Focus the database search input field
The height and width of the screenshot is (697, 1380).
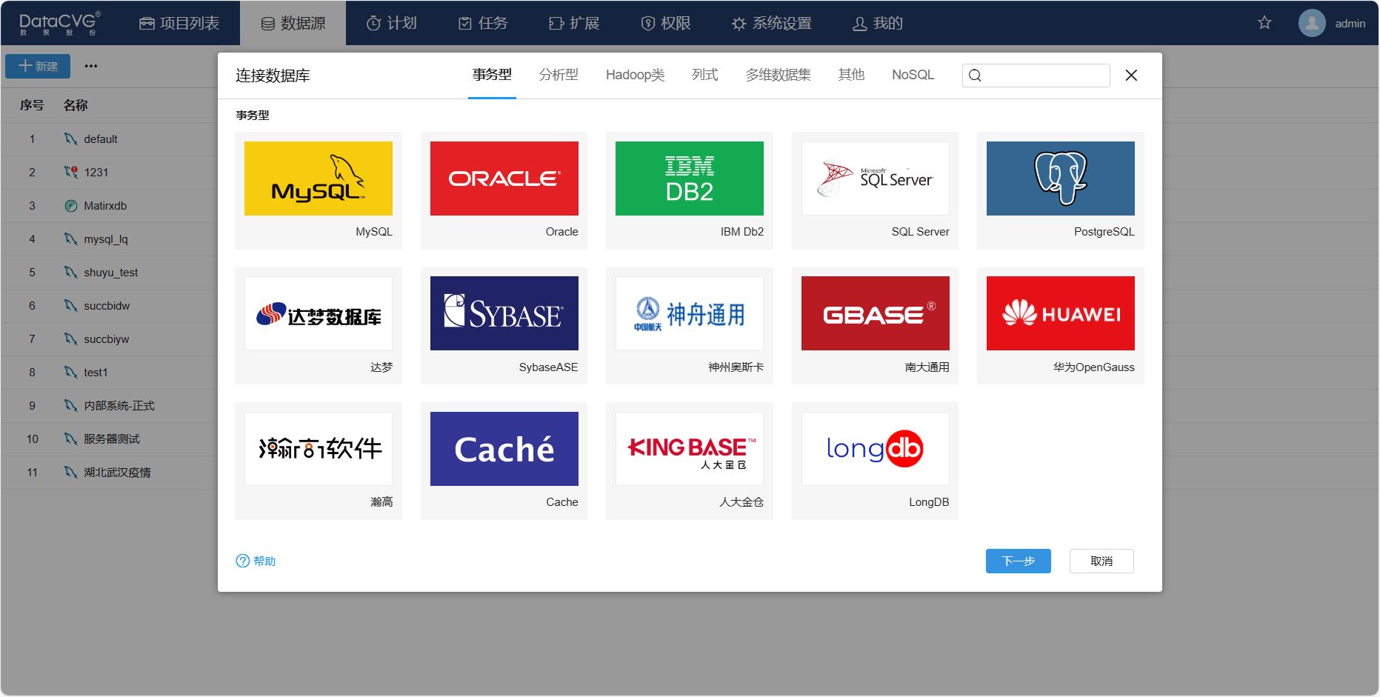coord(1036,76)
